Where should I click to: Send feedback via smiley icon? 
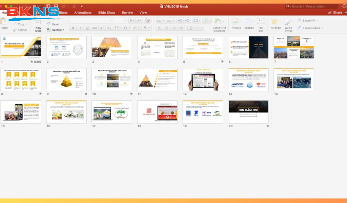(344, 6)
